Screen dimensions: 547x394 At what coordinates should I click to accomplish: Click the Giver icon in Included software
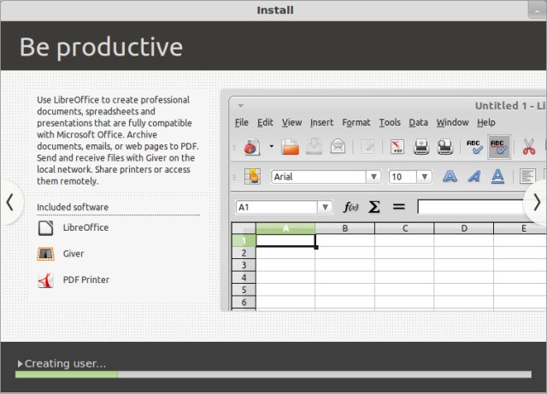(45, 254)
